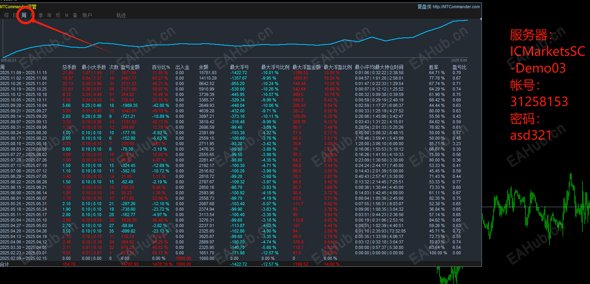Select the week row 2025.09.28 ~ 2025.10.04

pos(240,105)
